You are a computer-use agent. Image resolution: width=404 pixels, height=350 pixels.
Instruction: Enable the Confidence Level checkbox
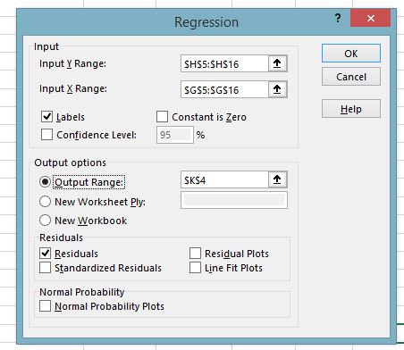click(x=46, y=135)
